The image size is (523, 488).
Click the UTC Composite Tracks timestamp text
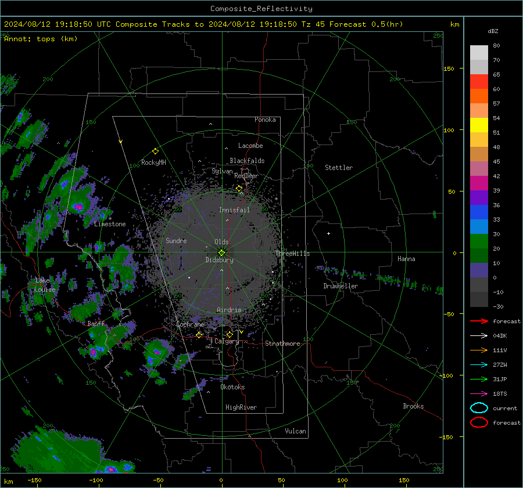tap(203, 24)
